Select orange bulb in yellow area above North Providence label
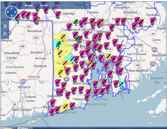The height and width of the screenshot is (129, 167). click(63, 37)
